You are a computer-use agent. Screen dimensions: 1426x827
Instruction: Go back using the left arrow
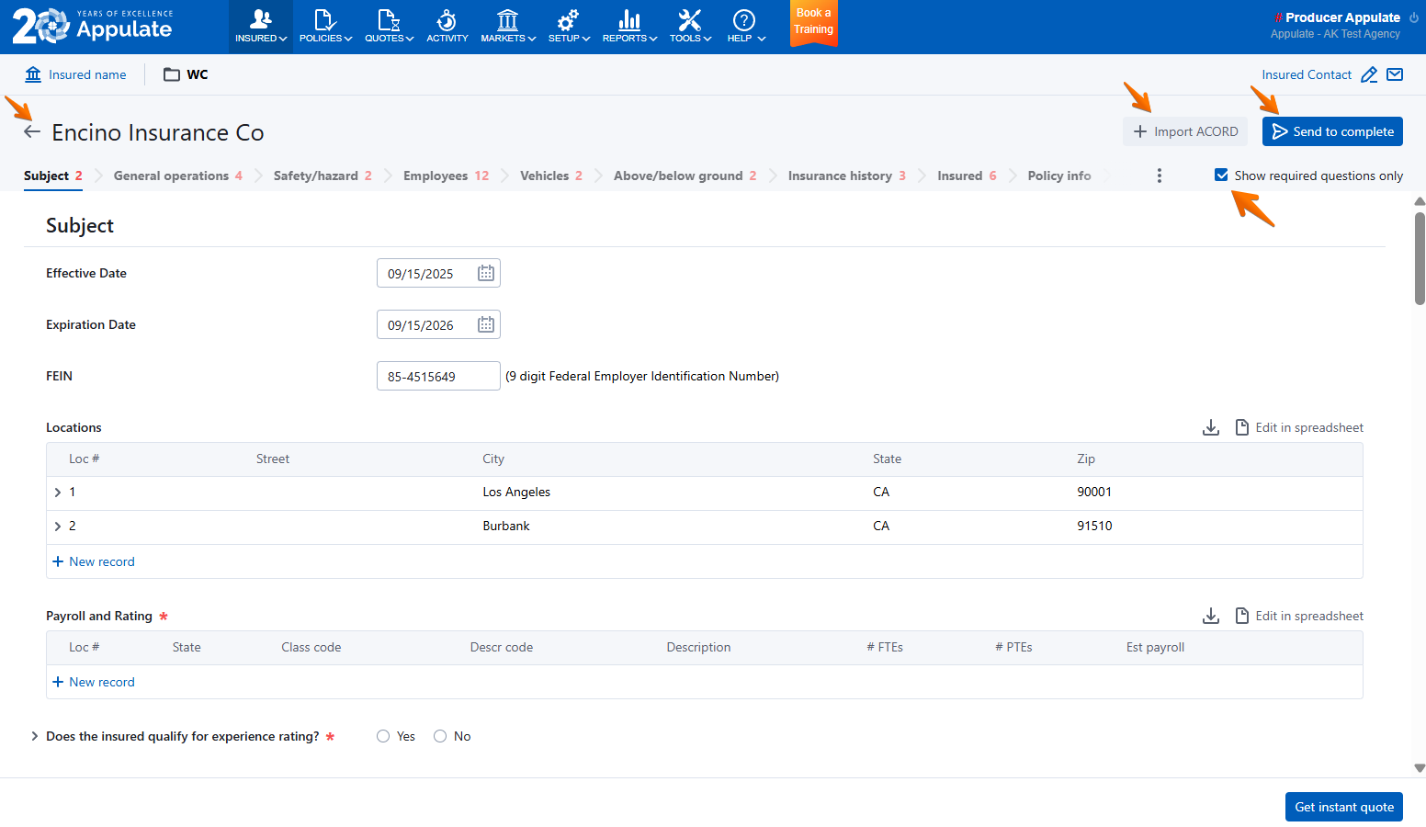coord(32,132)
